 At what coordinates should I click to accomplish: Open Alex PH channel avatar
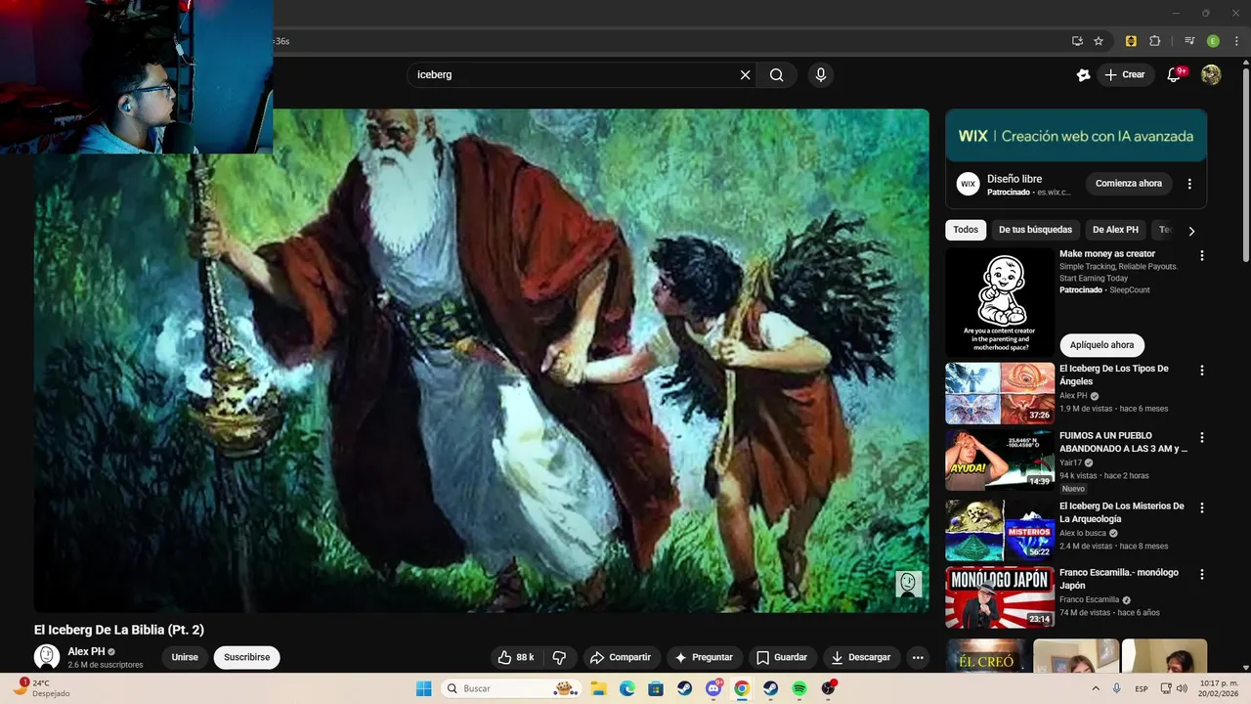47,657
